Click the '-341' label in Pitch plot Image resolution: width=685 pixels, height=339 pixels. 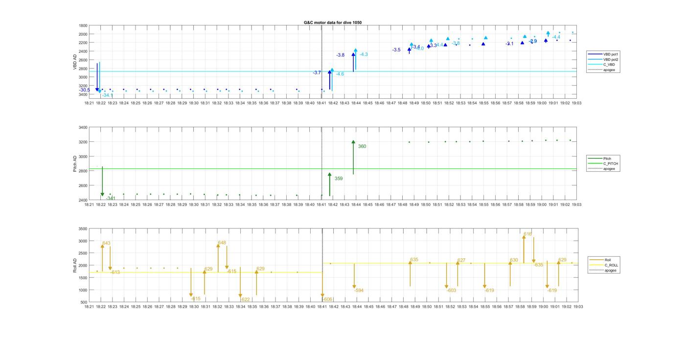(x=111, y=198)
